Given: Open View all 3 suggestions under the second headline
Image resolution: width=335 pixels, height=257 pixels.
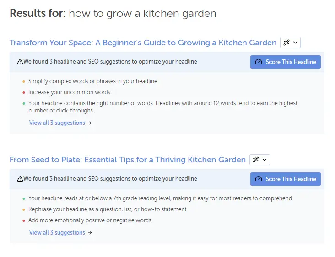Looking at the screenshot, I should click(x=57, y=232).
